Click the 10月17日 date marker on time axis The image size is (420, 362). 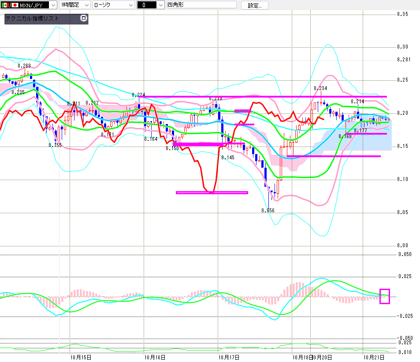click(228, 357)
